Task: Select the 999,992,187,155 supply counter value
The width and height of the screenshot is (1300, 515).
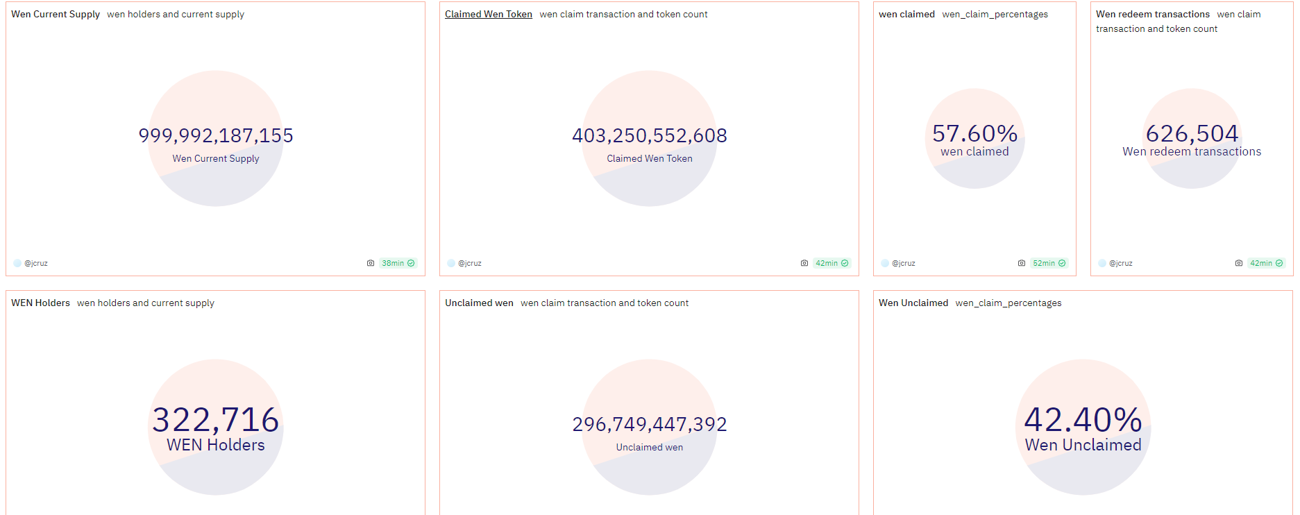Action: (x=216, y=135)
